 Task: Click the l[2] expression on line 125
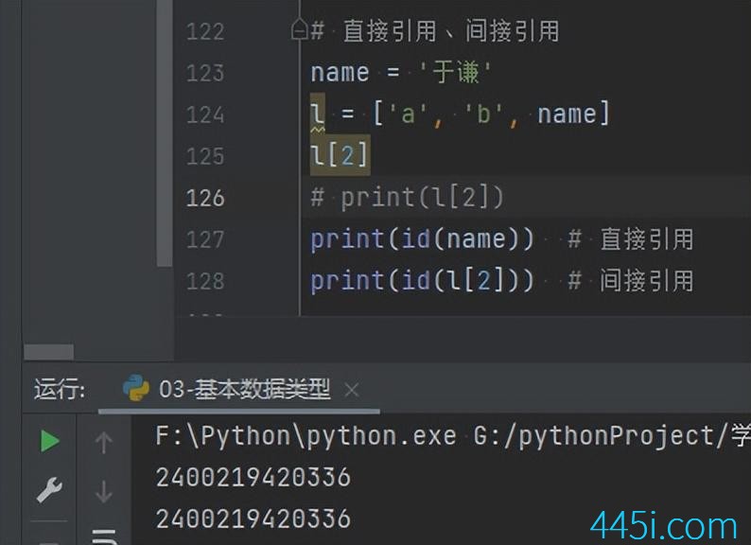coord(340,155)
